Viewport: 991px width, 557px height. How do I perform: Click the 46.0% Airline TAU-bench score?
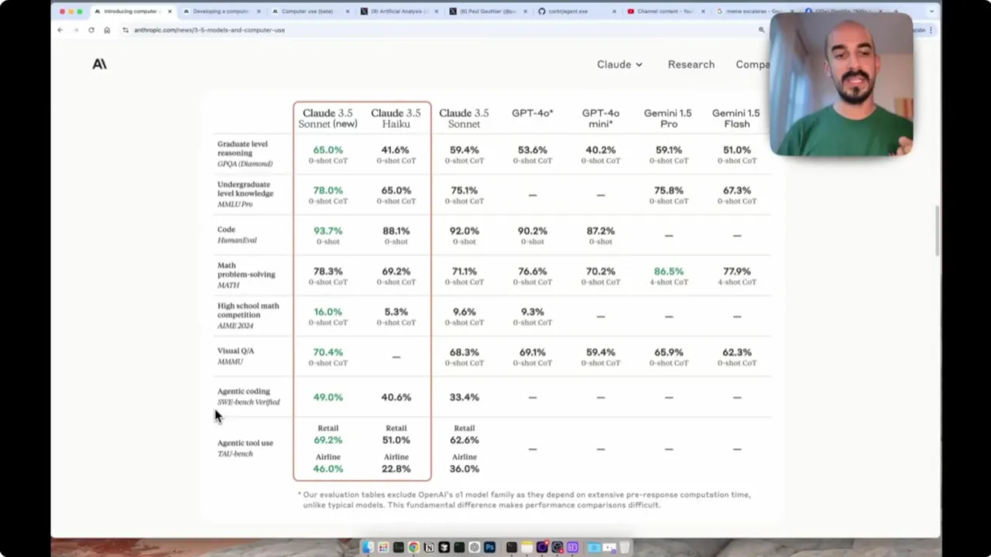pos(327,469)
